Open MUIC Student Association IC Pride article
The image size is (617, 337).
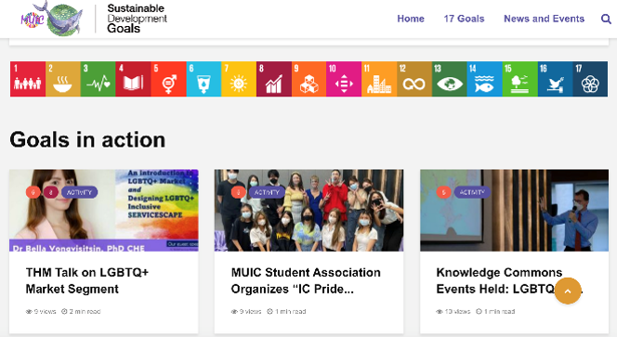click(306, 280)
